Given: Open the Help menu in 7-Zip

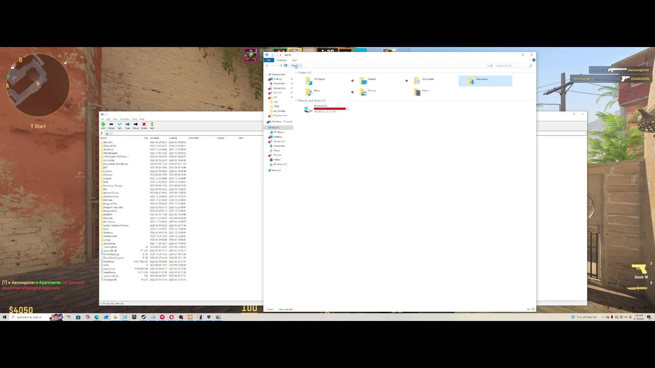Looking at the screenshot, I should (x=142, y=119).
